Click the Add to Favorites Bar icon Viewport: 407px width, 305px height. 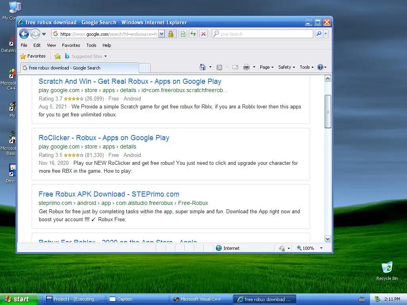(x=58, y=56)
